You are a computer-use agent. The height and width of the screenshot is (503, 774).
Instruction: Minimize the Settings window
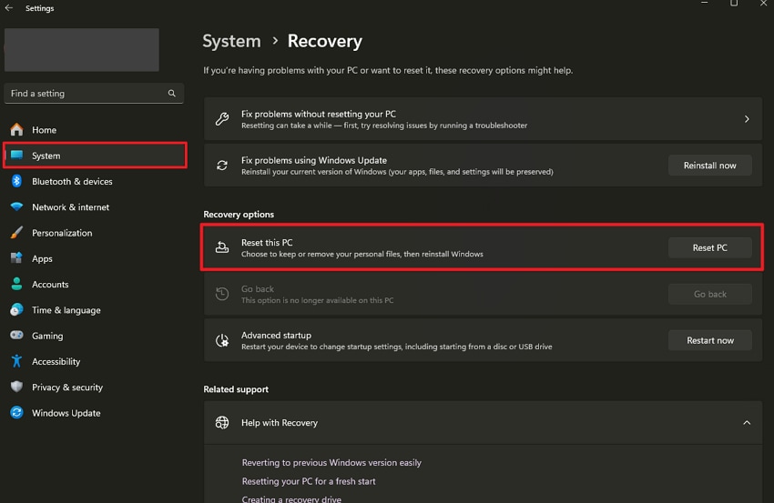(x=705, y=3)
